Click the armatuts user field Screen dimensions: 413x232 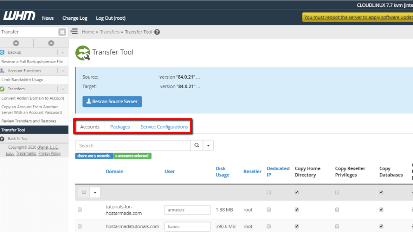pos(187,210)
